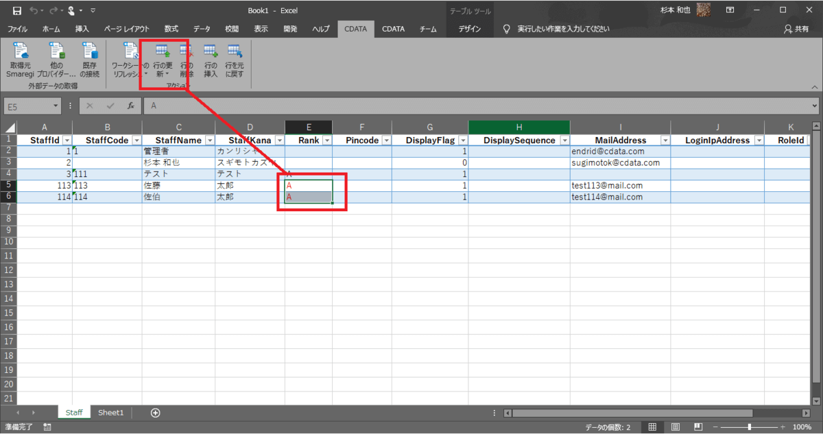The height and width of the screenshot is (434, 823).
Task: Click the 実行したい作業を入力してください search box
Action: point(562,29)
